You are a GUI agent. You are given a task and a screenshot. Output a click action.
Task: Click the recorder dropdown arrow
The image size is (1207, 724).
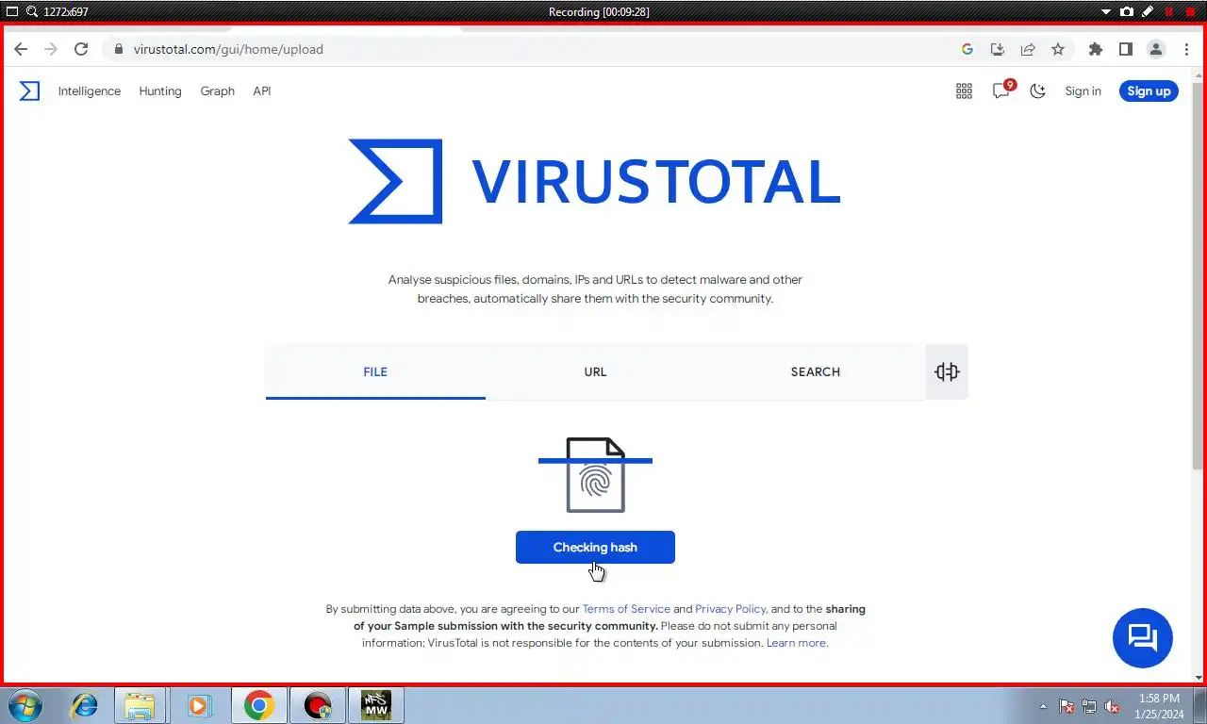click(x=1107, y=12)
